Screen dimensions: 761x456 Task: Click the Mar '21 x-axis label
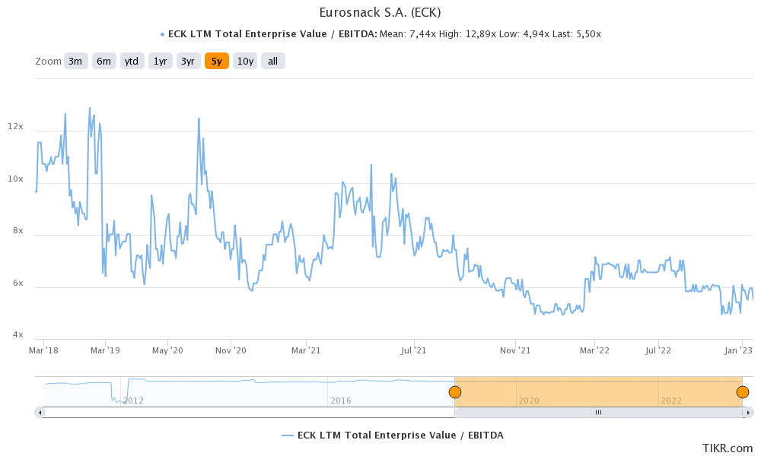(x=306, y=350)
